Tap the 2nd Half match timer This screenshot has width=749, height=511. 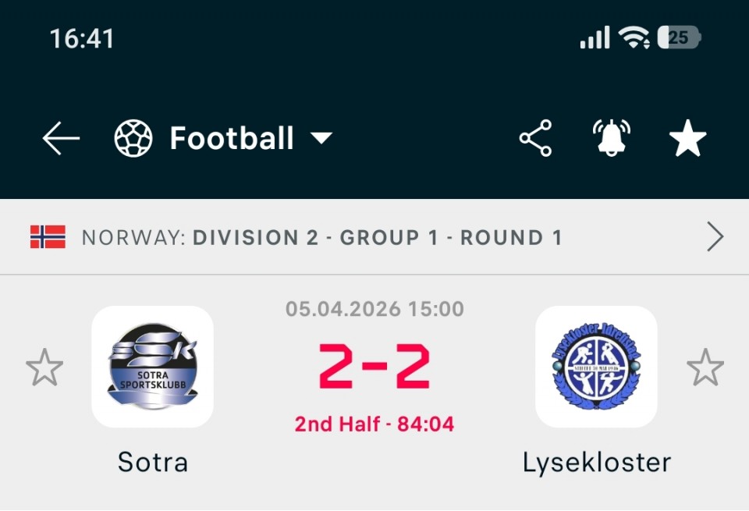click(x=374, y=424)
